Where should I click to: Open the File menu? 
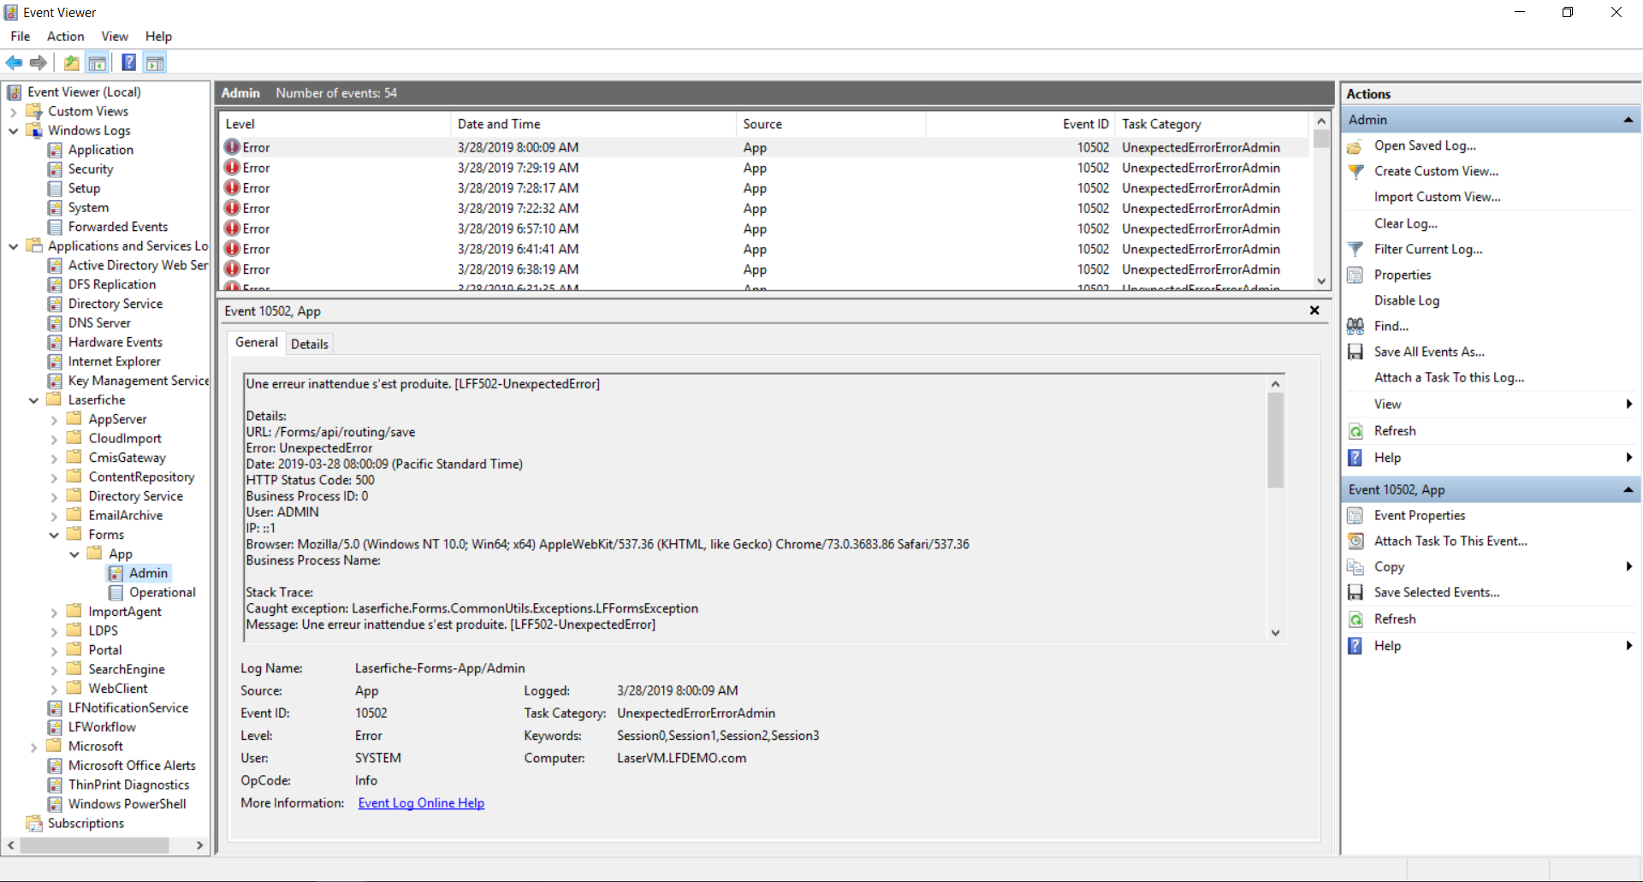coord(21,36)
